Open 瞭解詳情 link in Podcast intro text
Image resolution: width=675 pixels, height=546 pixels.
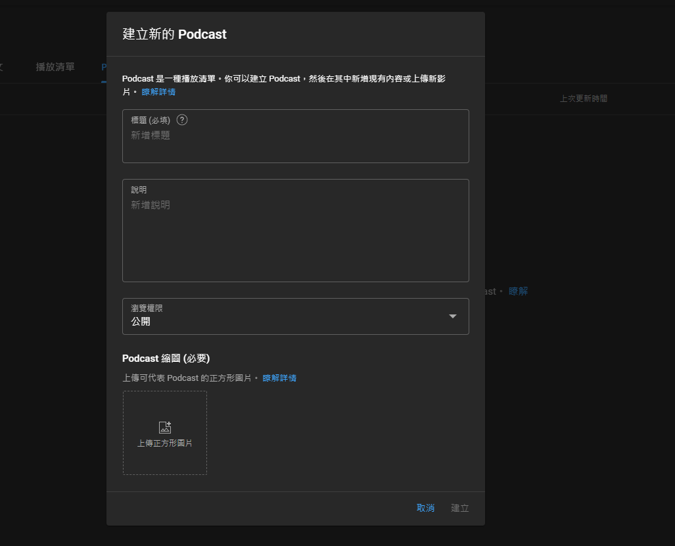tap(158, 92)
